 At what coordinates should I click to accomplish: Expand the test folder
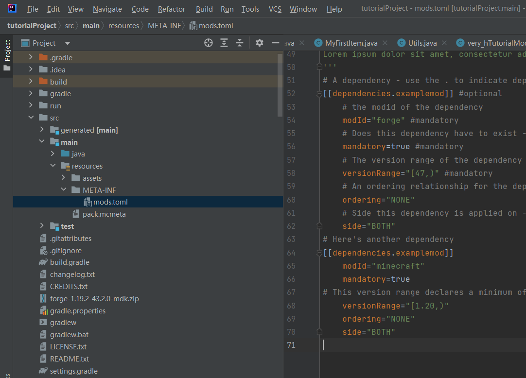pyautogui.click(x=42, y=226)
